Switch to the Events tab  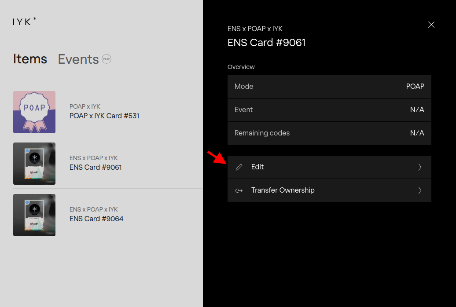[78, 59]
